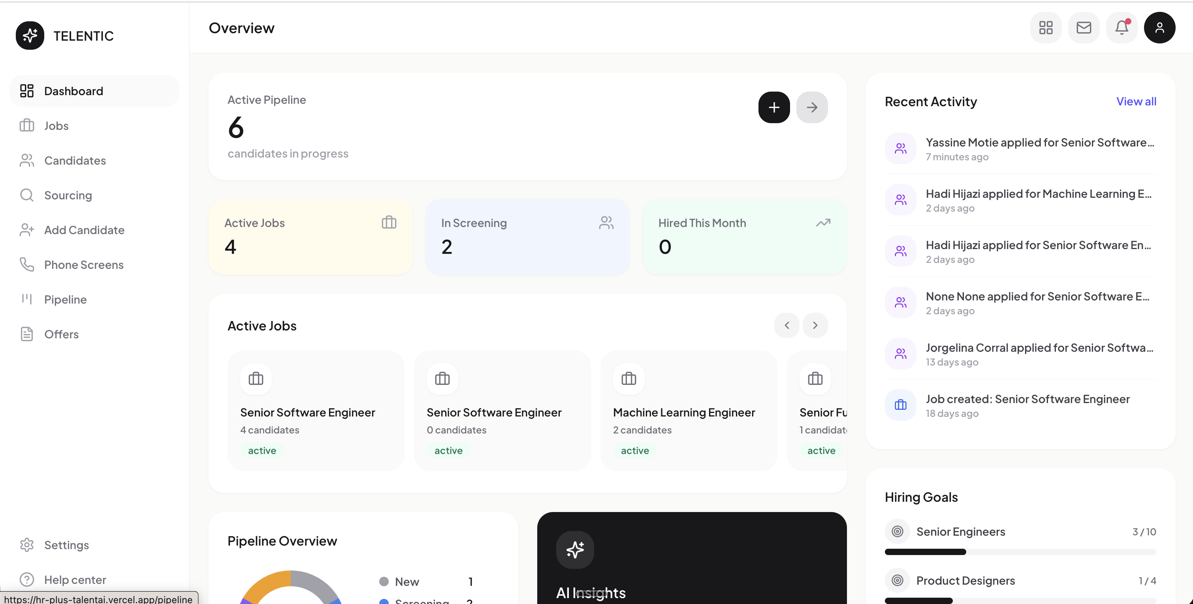Open the Machine Learning Engineer job card
The image size is (1193, 604).
pos(688,411)
